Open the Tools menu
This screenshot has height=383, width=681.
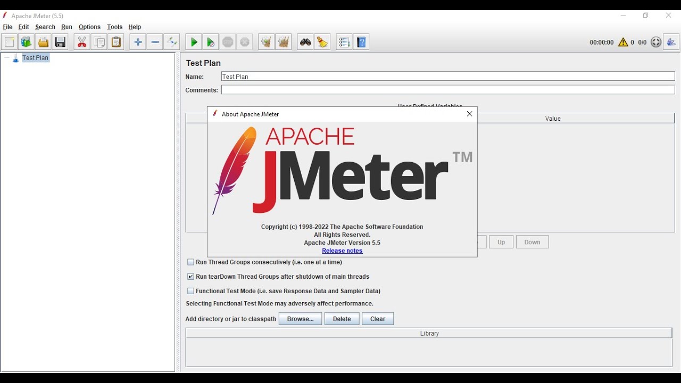(114, 27)
